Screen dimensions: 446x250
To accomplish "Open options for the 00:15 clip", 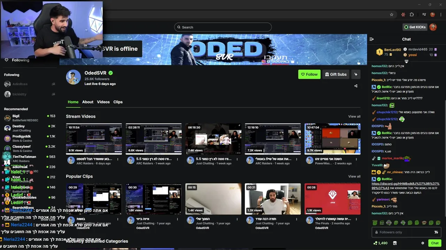I will [x=237, y=219].
